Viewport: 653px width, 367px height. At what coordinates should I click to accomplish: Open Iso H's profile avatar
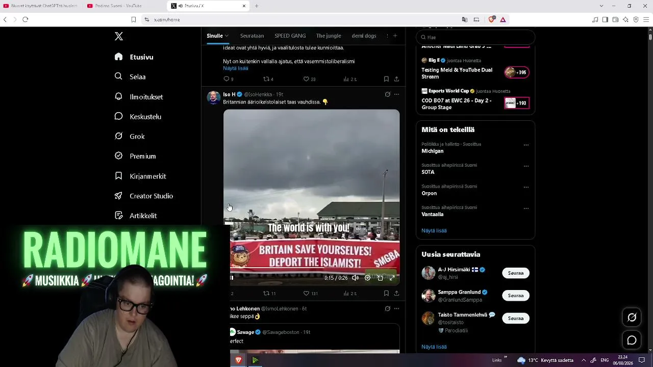pos(214,97)
